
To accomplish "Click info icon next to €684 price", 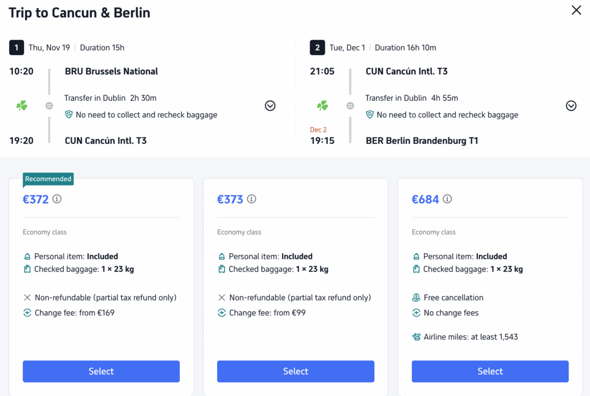I will [x=447, y=199].
